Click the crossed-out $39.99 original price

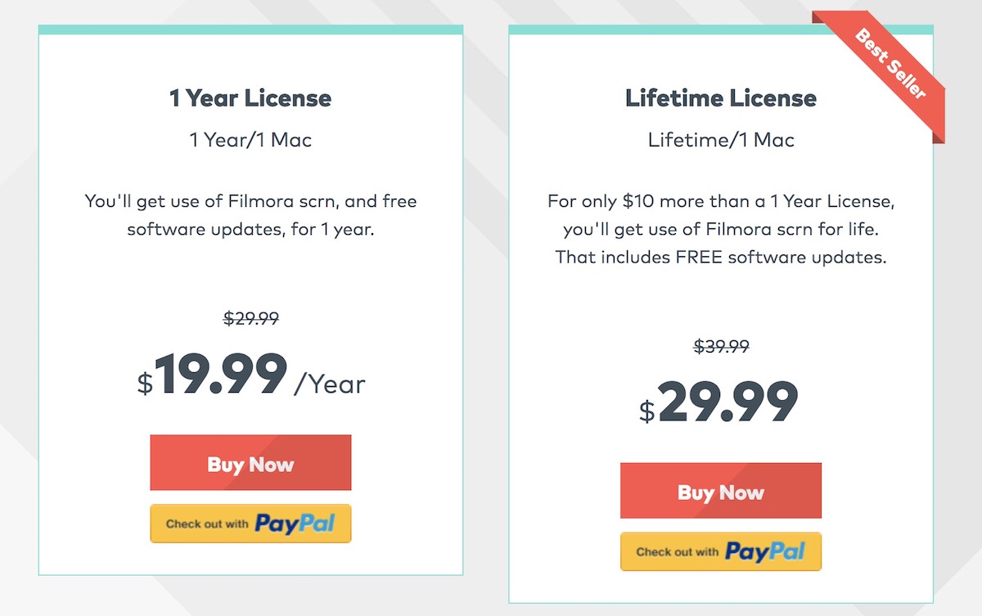tap(722, 346)
